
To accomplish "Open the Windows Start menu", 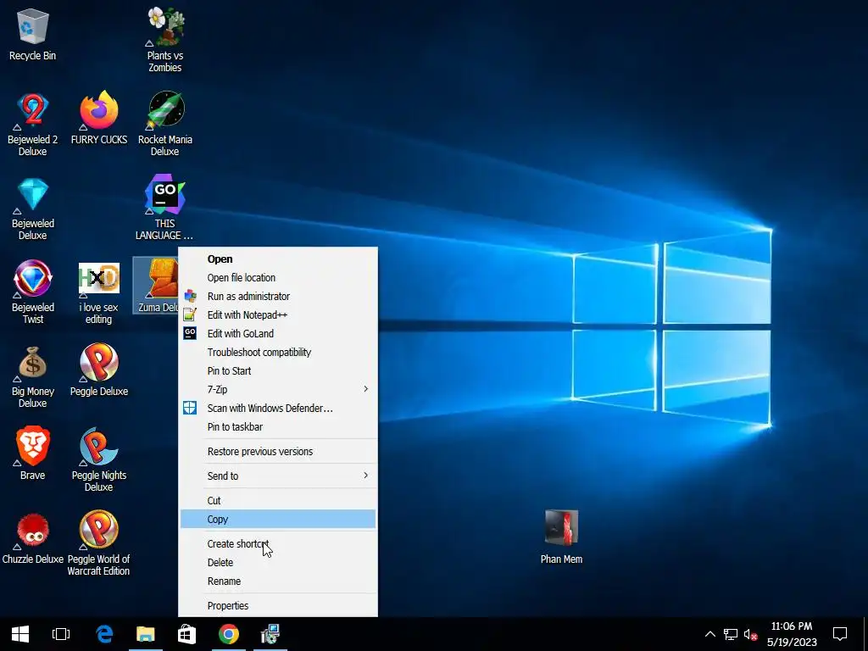I will (x=20, y=634).
